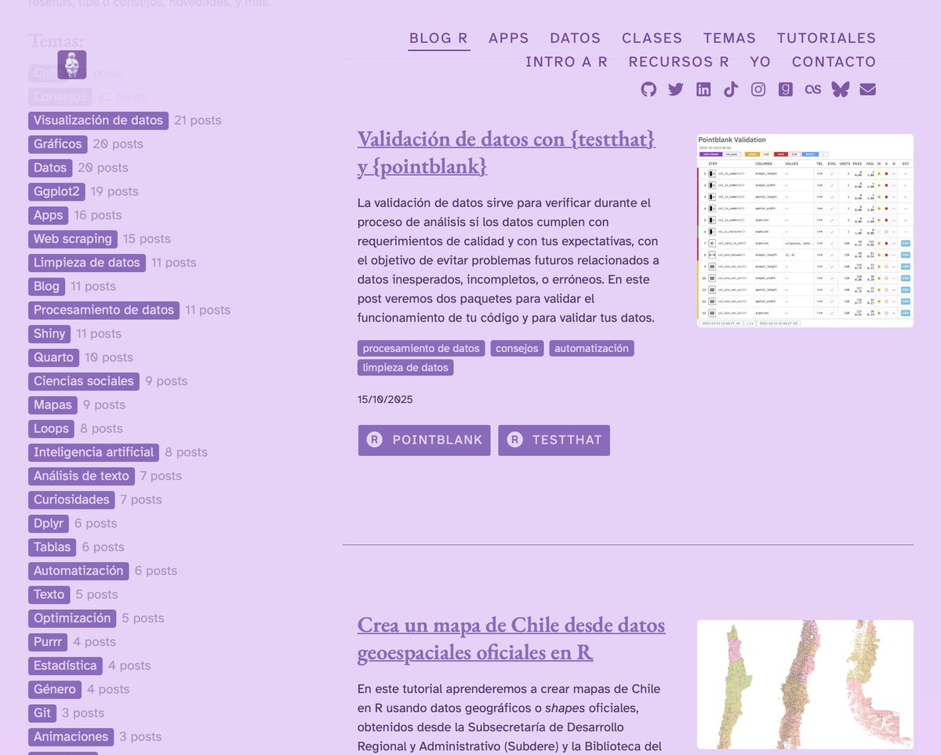
Task: Select the 'Ggplot2' topic tag
Action: point(56,191)
